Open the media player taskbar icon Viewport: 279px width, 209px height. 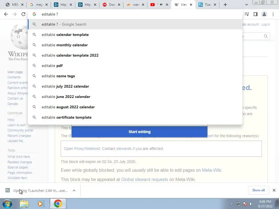click(41, 204)
